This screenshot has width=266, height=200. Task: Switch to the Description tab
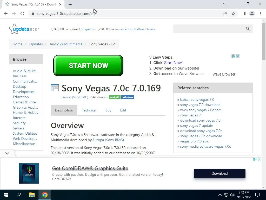(64, 110)
